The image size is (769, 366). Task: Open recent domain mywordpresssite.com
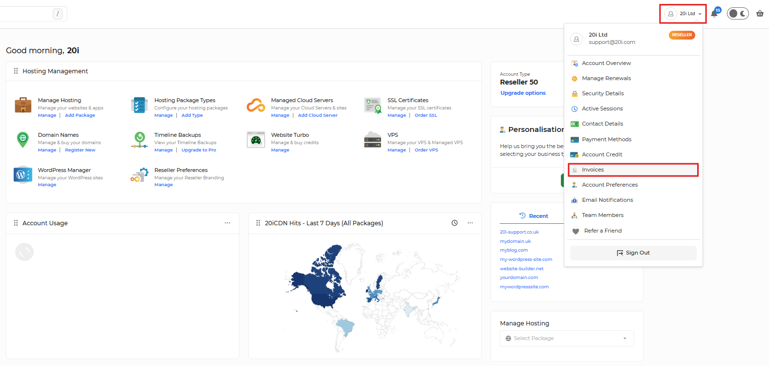(x=524, y=287)
